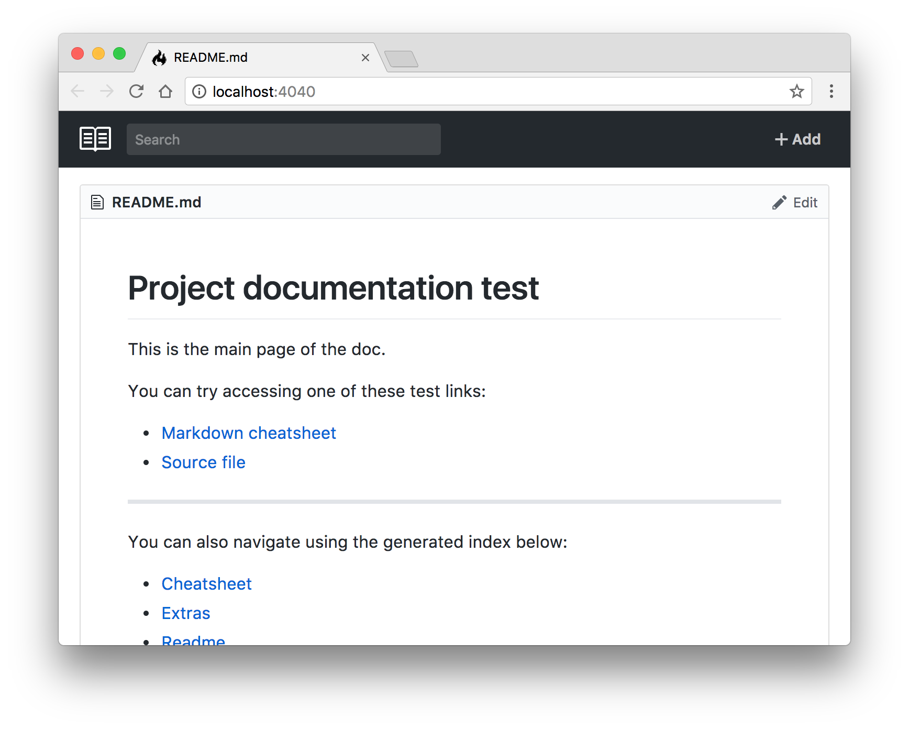This screenshot has width=909, height=729.
Task: Click the page info icon in address bar
Action: click(x=199, y=91)
